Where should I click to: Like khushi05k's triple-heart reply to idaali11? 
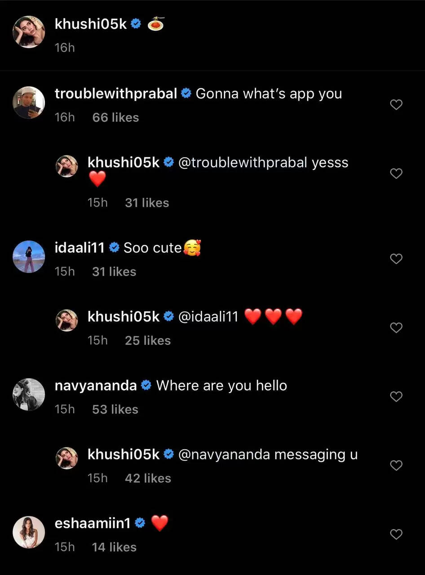[396, 328]
